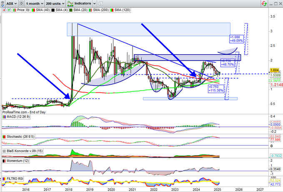Open the 200 units history dropdown

pyautogui.click(x=55, y=3)
